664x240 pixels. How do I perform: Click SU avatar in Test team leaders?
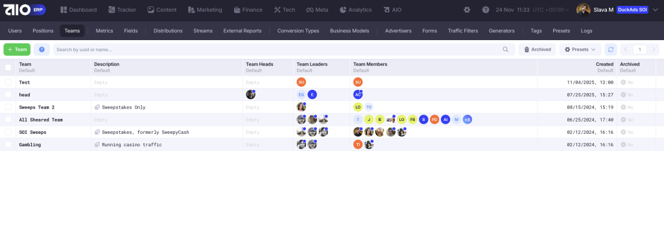(301, 82)
